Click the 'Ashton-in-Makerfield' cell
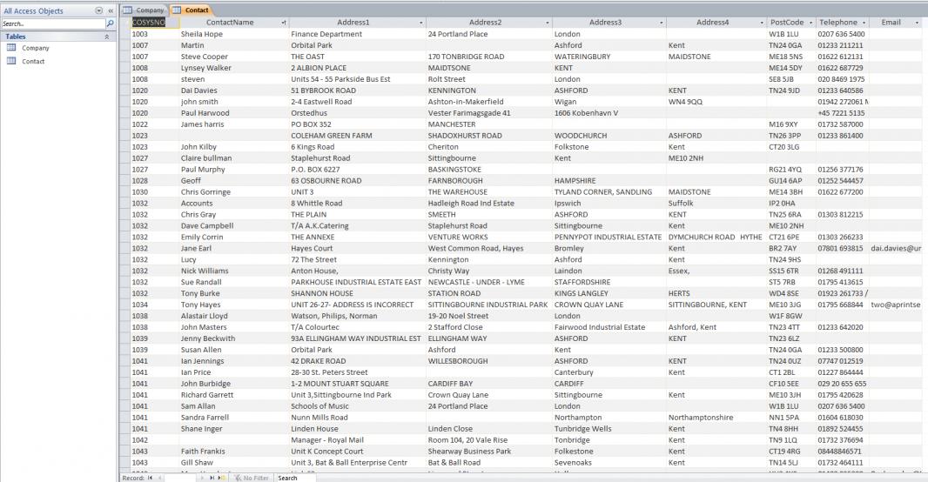The width and height of the screenshot is (928, 482). [x=489, y=102]
